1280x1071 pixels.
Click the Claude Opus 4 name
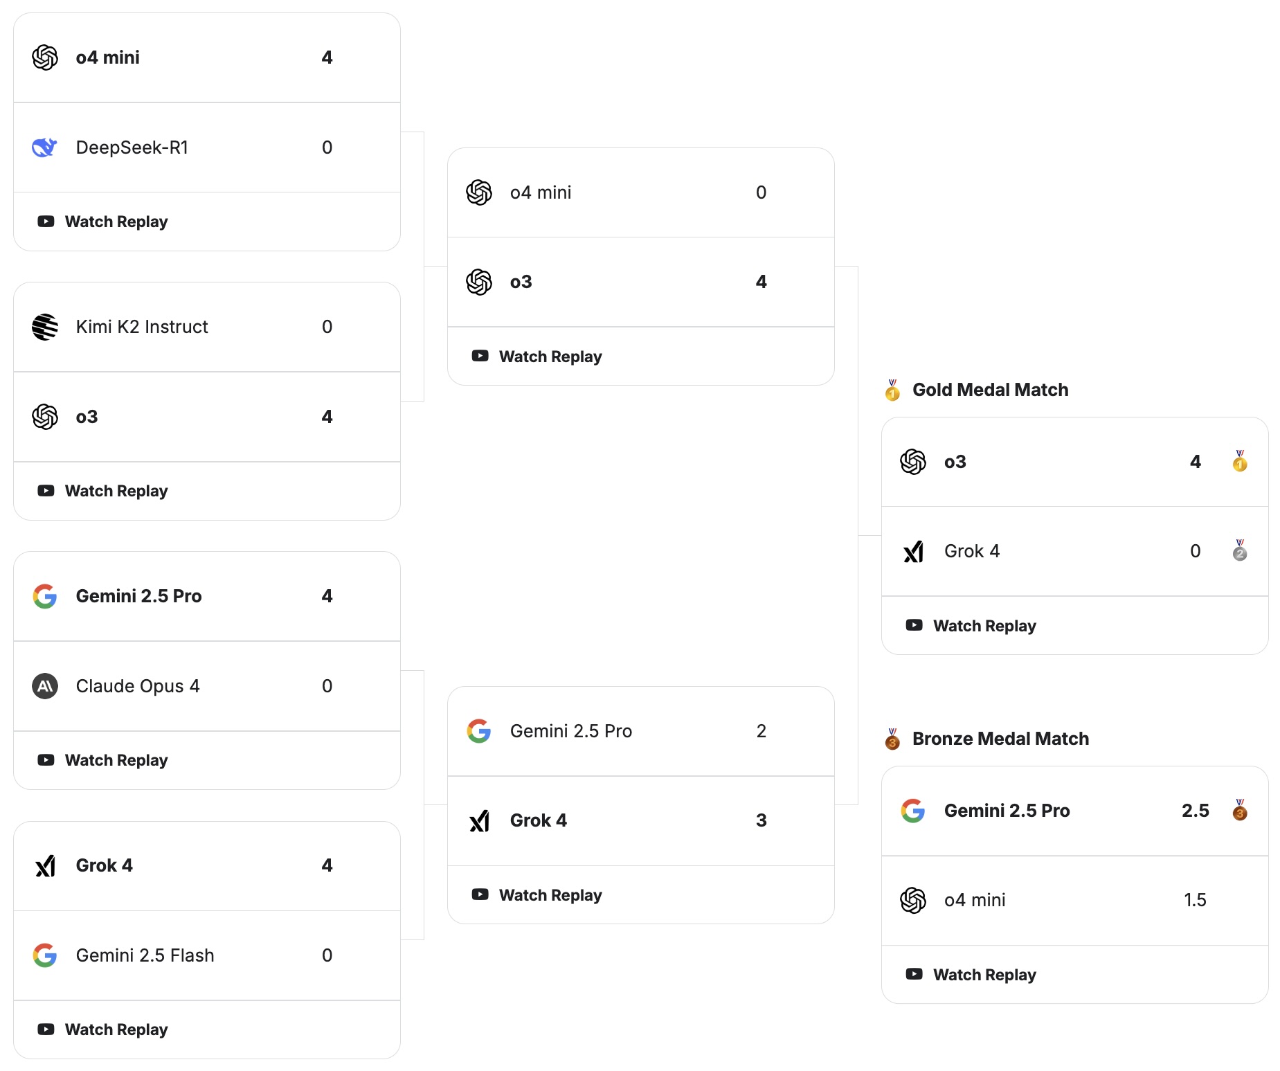pos(138,686)
